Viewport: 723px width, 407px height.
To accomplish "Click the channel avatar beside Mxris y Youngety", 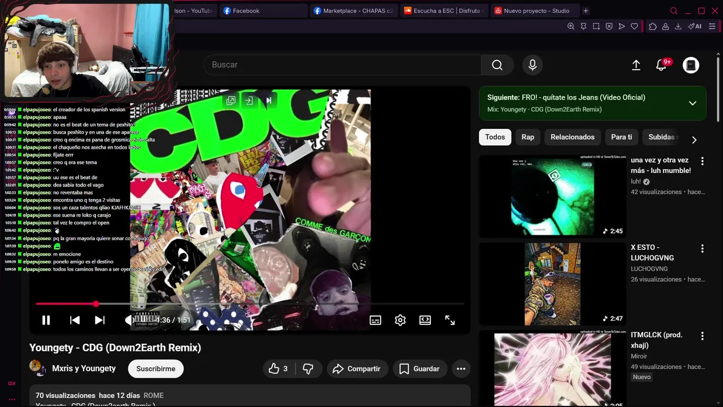I will 38,368.
